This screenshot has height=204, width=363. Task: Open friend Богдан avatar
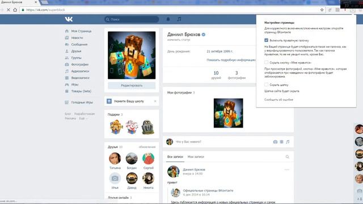132,159
